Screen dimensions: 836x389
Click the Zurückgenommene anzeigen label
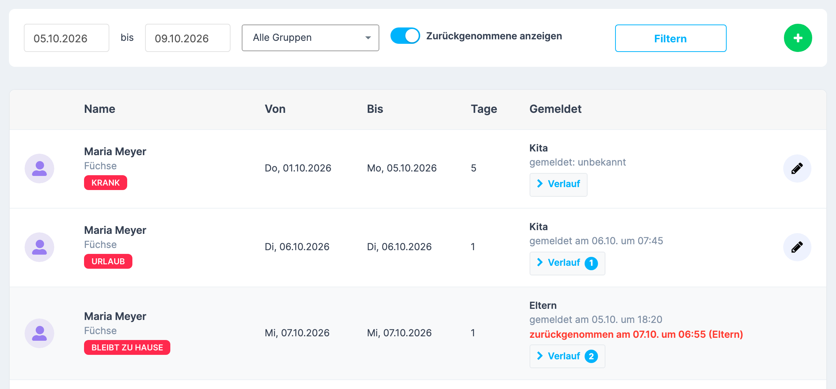pyautogui.click(x=494, y=36)
